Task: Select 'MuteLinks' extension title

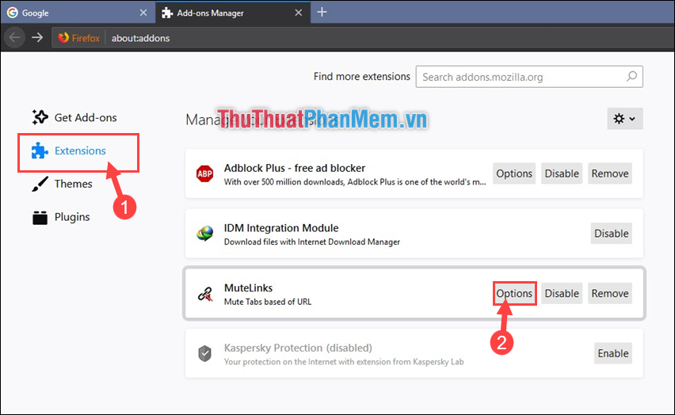Action: [x=249, y=287]
